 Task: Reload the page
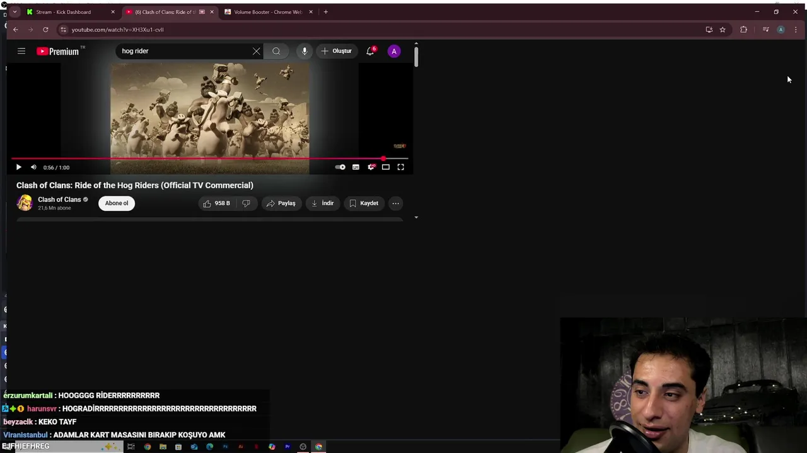pos(45,30)
